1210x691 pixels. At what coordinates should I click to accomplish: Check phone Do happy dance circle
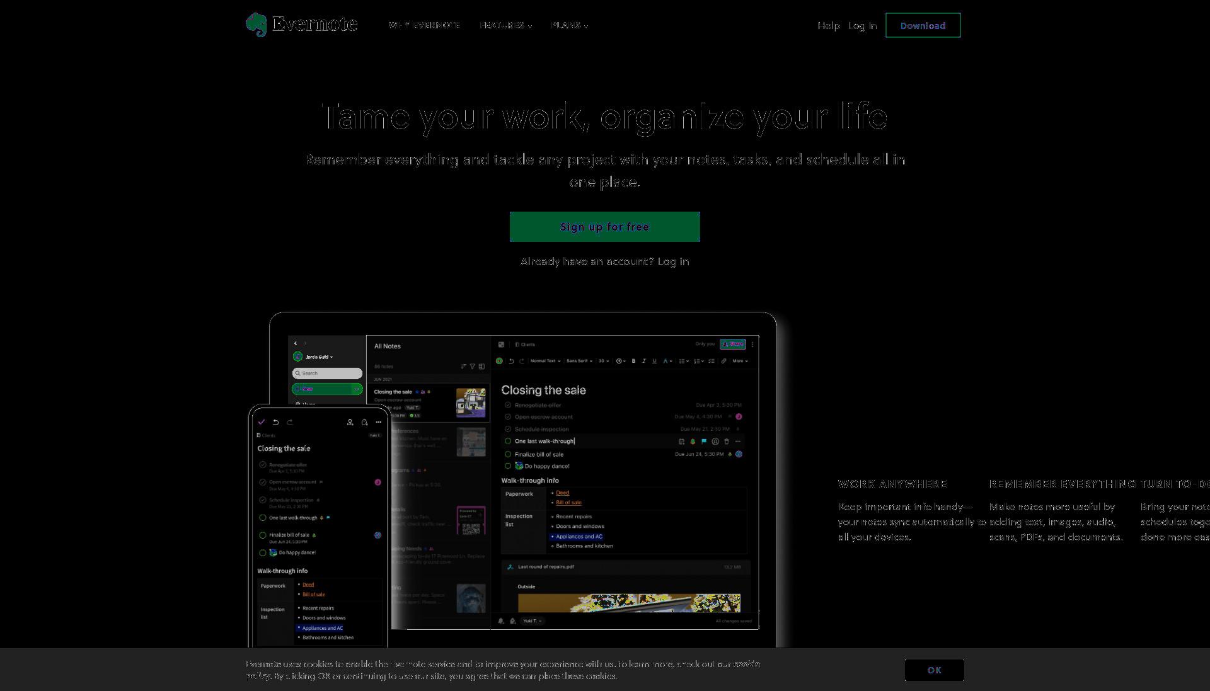[x=263, y=553]
